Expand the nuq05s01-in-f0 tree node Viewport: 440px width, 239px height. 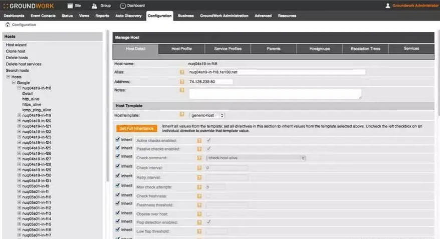coord(19,186)
